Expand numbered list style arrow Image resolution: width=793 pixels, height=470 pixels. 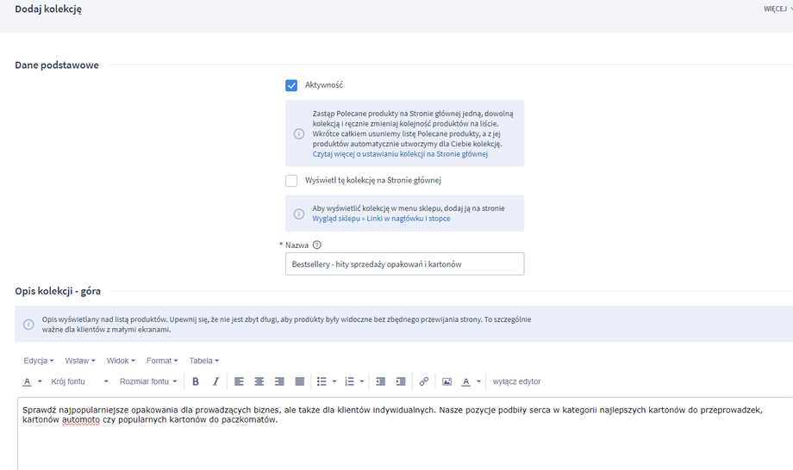click(x=362, y=381)
